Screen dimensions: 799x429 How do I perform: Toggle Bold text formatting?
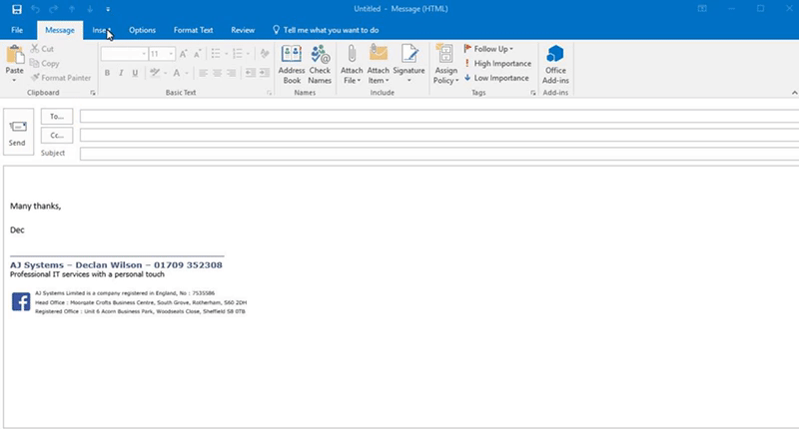107,73
